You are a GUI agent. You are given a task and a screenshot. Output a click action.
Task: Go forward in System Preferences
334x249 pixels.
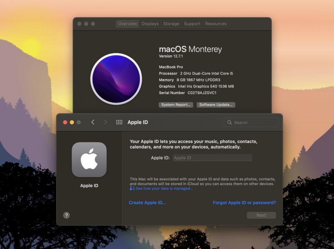tap(105, 122)
